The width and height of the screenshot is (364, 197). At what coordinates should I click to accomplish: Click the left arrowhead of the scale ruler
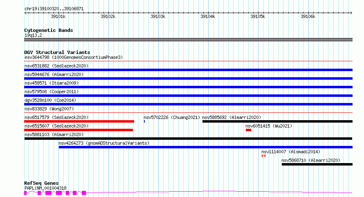click(25, 13)
